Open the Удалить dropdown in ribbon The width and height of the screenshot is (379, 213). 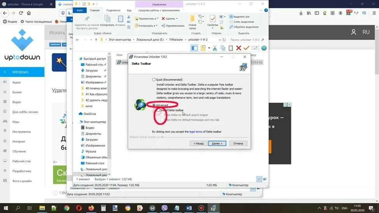pos(170,19)
